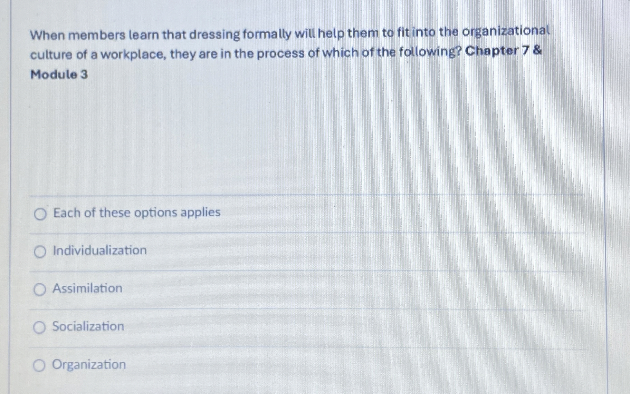Click the Organization option label text

click(x=89, y=365)
